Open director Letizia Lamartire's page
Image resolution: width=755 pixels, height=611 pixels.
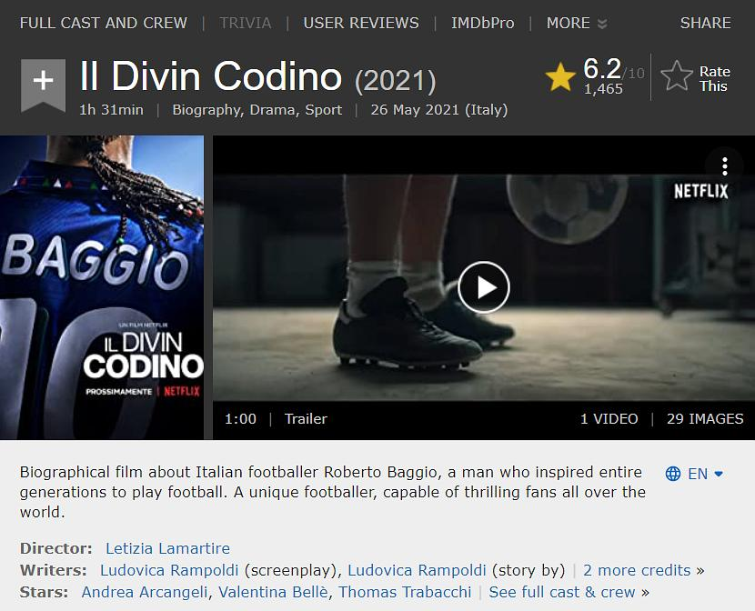[167, 548]
